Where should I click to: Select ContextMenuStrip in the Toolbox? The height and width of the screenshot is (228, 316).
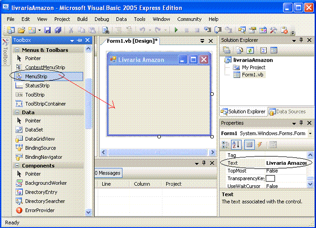[48, 67]
